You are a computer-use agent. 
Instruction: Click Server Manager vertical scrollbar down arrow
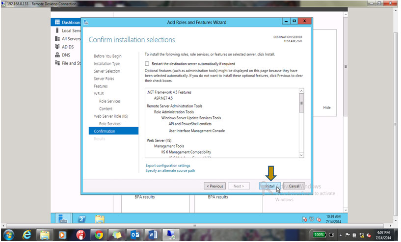[x=346, y=210]
